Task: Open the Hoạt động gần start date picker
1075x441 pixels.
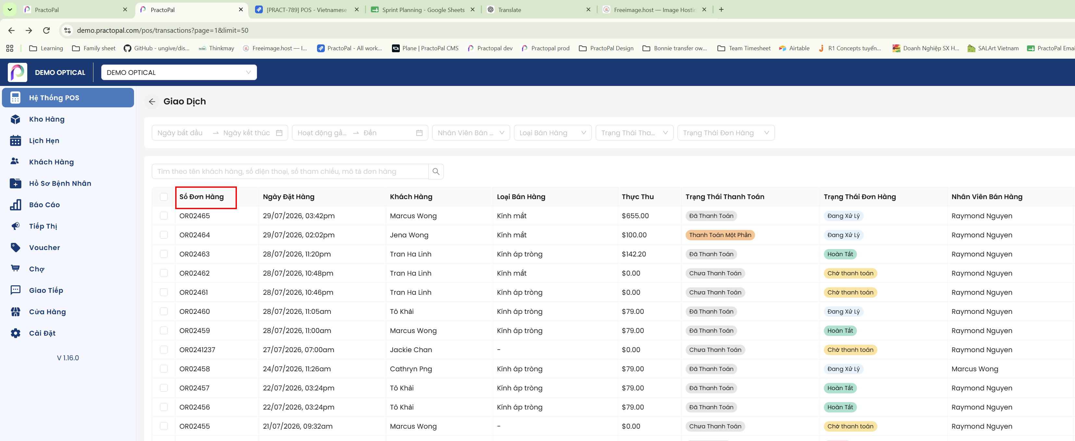Action: tap(322, 133)
